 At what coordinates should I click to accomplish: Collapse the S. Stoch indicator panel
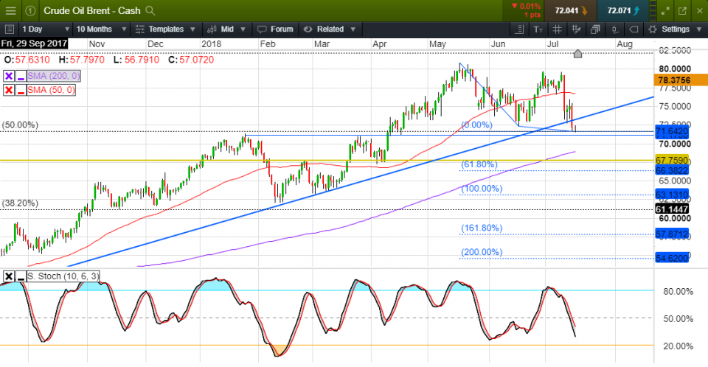point(8,276)
